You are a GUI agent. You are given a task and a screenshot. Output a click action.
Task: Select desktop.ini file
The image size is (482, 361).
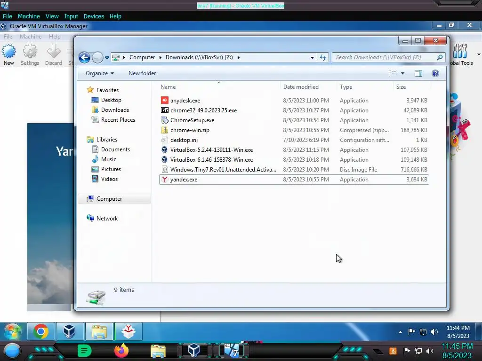coord(294,140)
